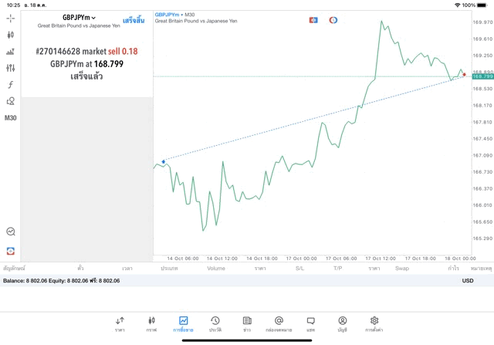Tap the Balance and Equity summary row
This screenshot has height=345, width=494.
pyautogui.click(x=247, y=280)
